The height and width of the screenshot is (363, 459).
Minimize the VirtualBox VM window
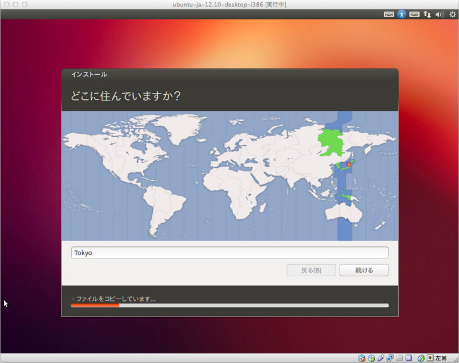click(x=15, y=5)
